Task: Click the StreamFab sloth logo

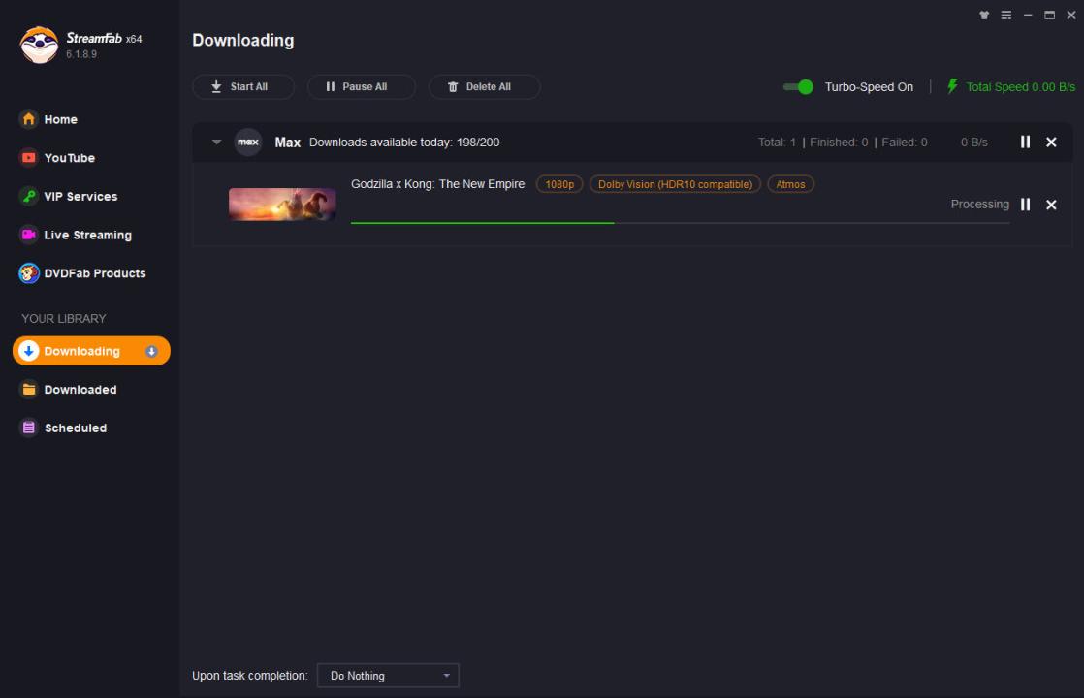Action: tap(39, 45)
